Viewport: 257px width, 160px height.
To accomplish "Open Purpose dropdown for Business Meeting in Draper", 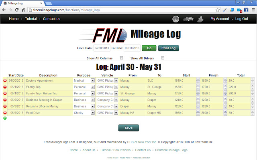I will point(93,100).
